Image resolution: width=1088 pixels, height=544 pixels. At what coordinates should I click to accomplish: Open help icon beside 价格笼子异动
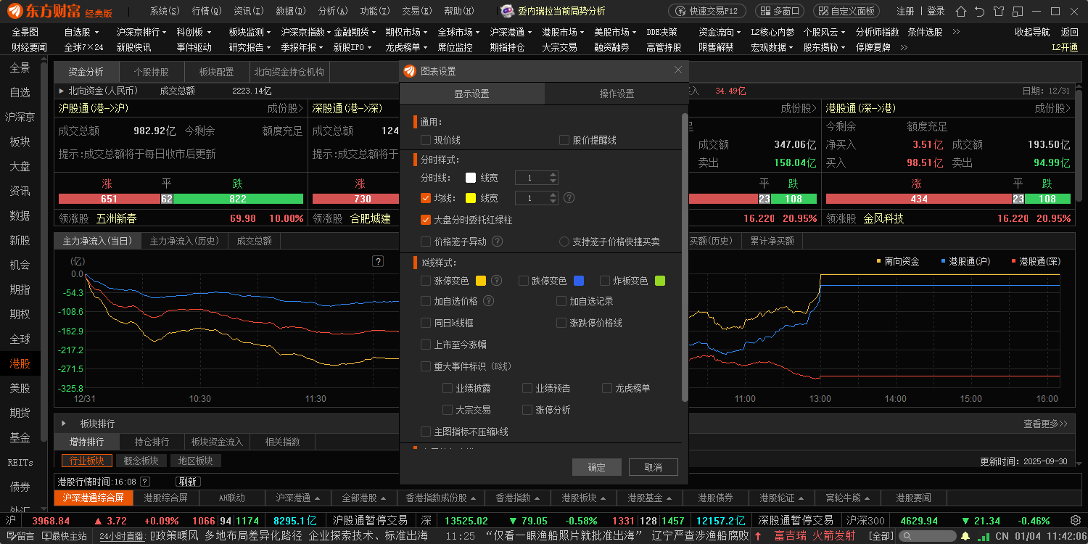pos(498,242)
